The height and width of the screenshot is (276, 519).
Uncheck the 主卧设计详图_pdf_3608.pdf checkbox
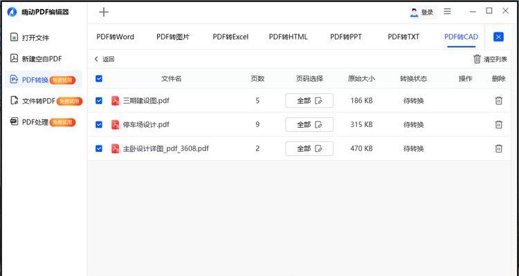pos(99,148)
